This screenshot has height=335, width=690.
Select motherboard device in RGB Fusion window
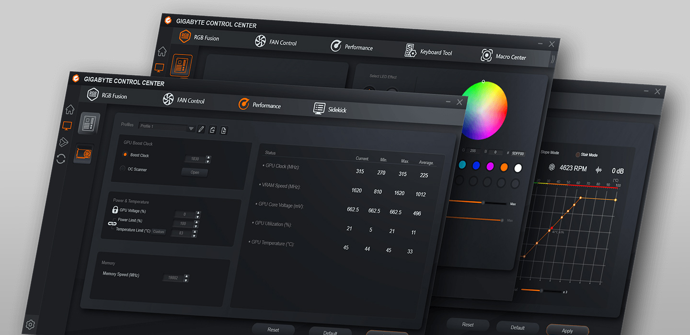(x=182, y=66)
